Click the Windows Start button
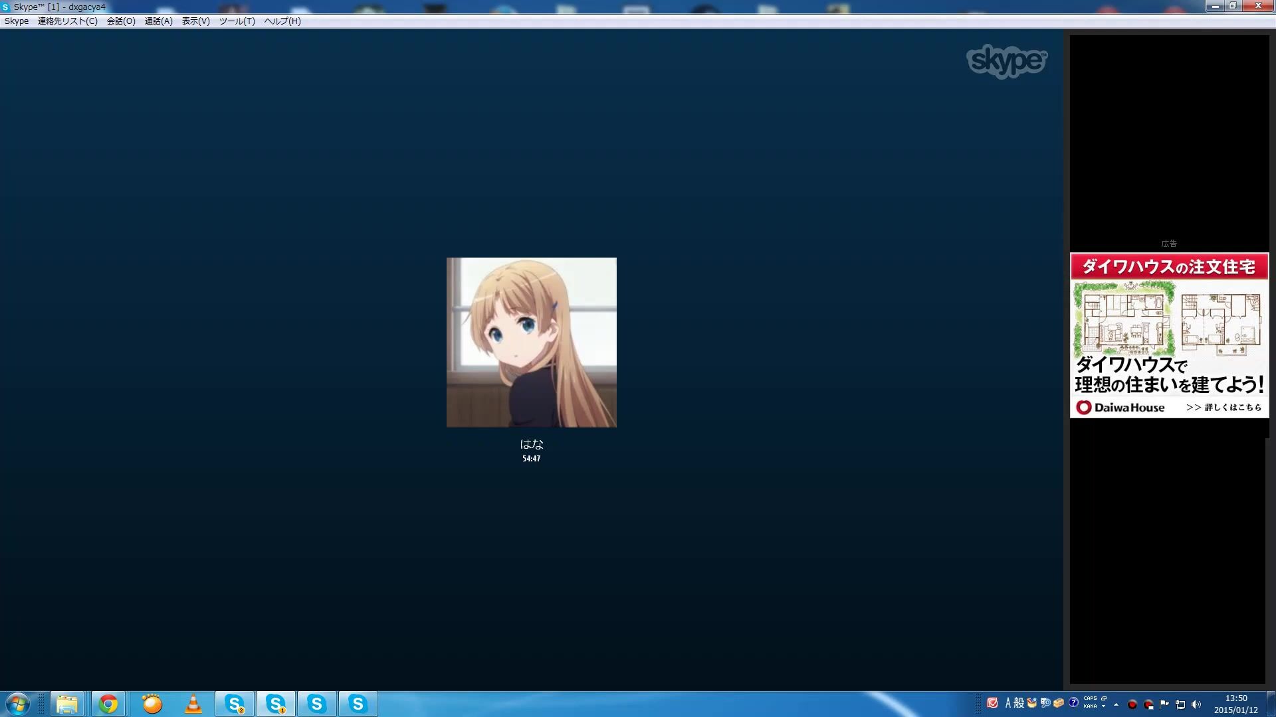Screen dimensions: 1276x717 click(18, 704)
